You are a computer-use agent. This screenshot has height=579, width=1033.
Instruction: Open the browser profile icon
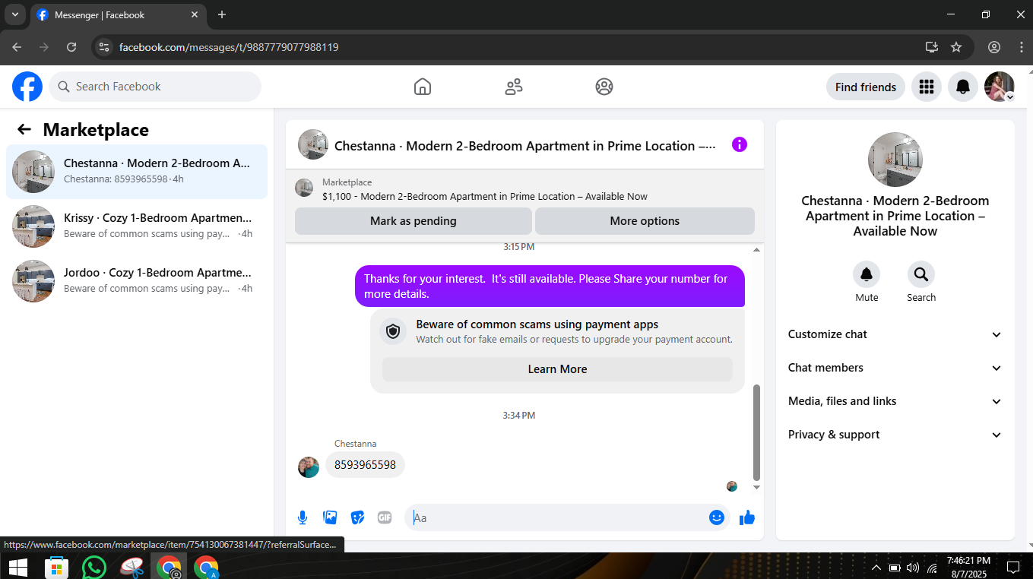994,47
